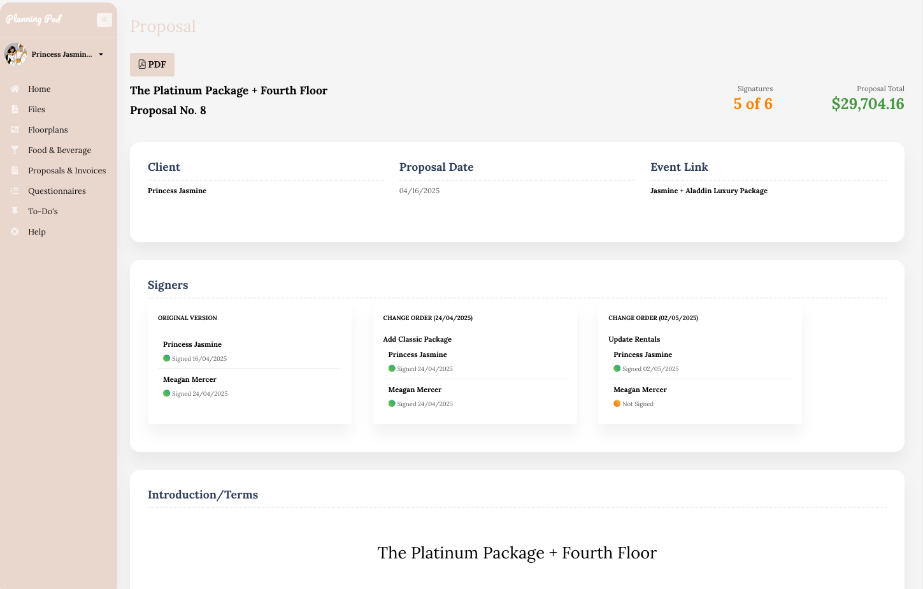Click the Home icon in sidebar
Image resolution: width=923 pixels, height=589 pixels.
(15, 89)
